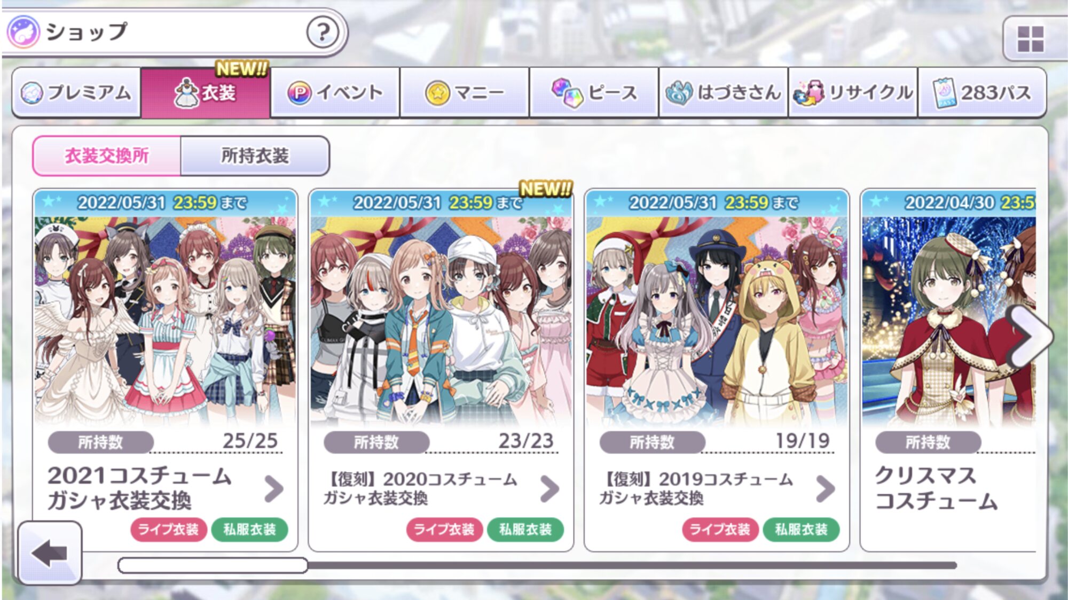Open the 283パス tab
This screenshot has width=1068, height=600.
pyautogui.click(x=982, y=92)
